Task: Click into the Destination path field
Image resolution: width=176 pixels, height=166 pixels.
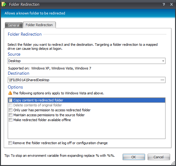Action: click(x=84, y=80)
